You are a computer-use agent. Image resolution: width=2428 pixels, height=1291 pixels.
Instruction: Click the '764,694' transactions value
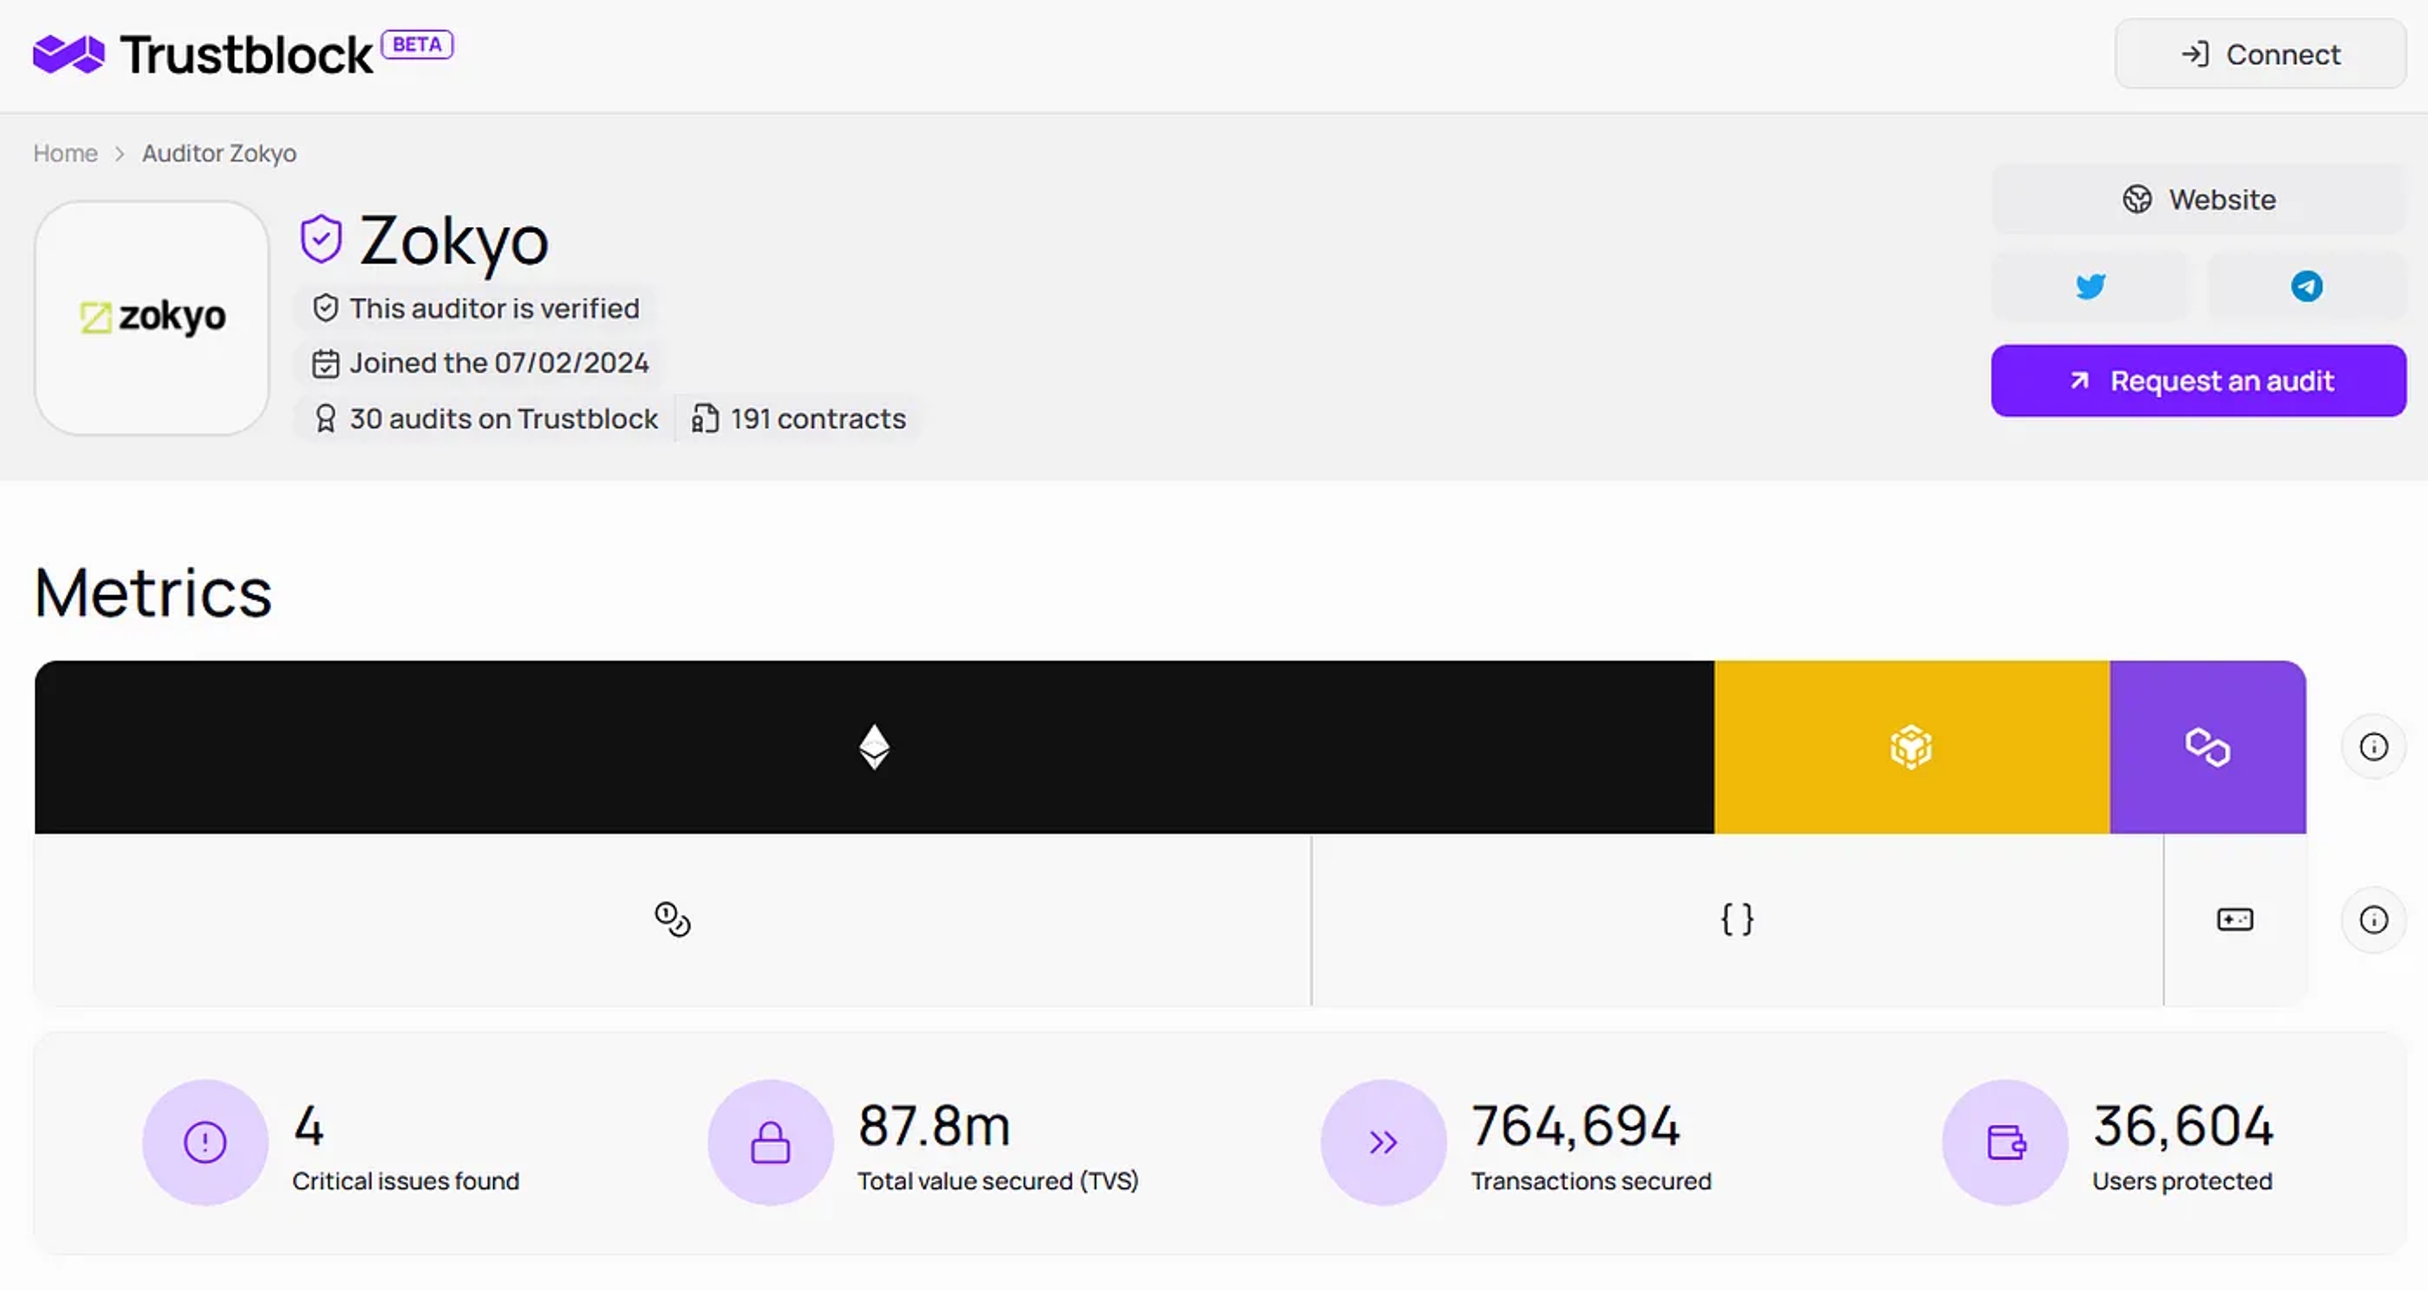[1576, 1126]
